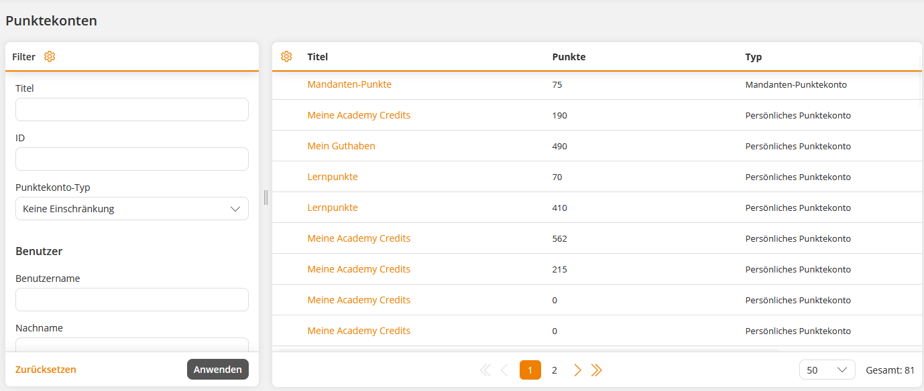Jump to the last page arrow
Screen dimensions: 924x391
(597, 370)
